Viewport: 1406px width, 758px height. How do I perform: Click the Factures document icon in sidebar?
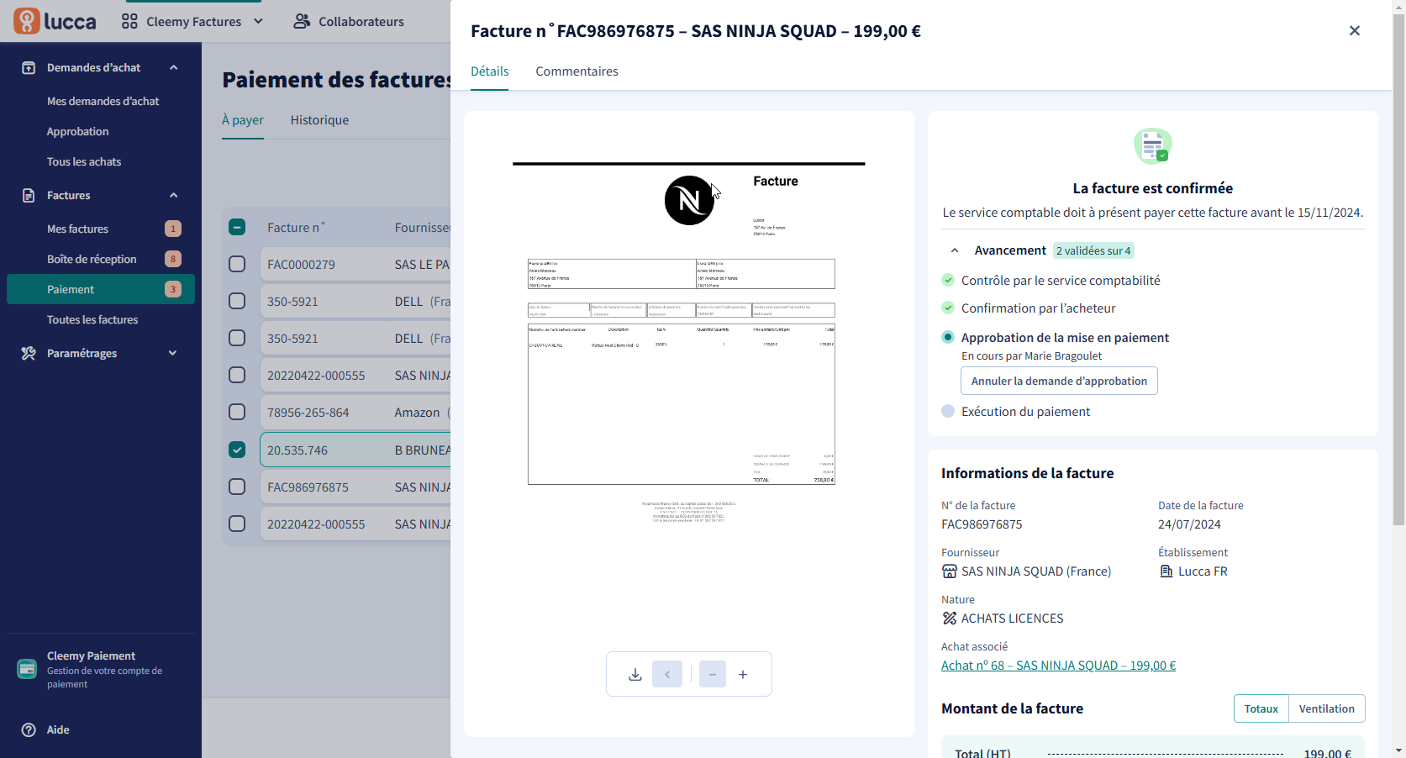tap(29, 195)
